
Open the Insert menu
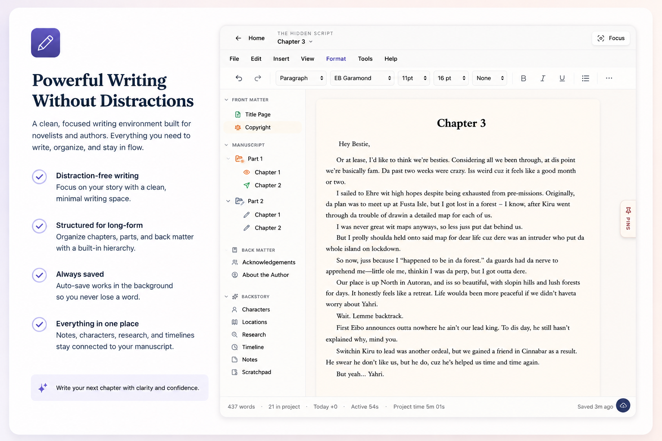pyautogui.click(x=281, y=59)
